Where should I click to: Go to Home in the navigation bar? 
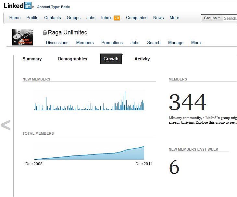(x=15, y=18)
